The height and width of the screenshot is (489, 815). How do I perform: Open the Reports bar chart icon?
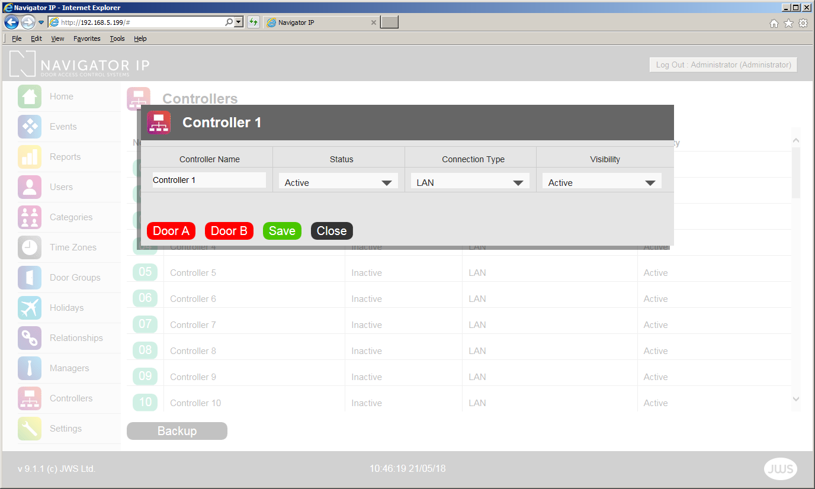tap(30, 157)
